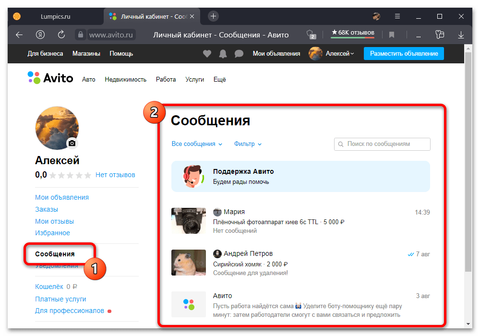This screenshot has width=480, height=336.
Task: Open browser downloads arrow icon
Action: pyautogui.click(x=461, y=35)
